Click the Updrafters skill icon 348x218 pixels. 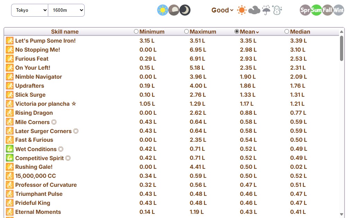coord(10,86)
